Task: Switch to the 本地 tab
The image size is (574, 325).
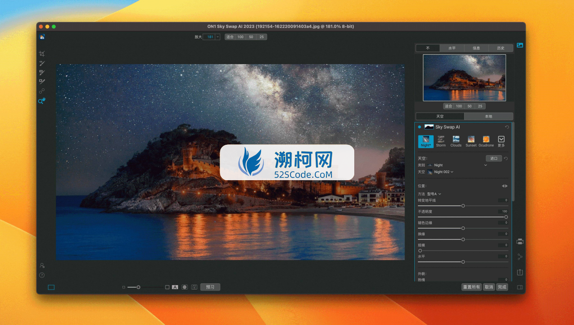Action: click(488, 117)
